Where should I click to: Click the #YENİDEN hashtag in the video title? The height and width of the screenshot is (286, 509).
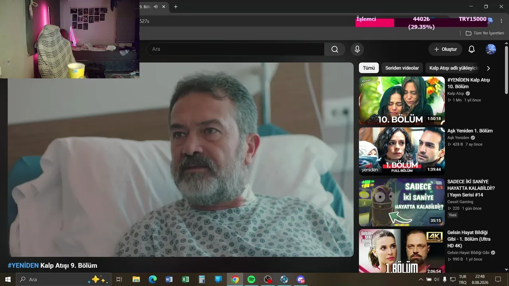click(23, 265)
